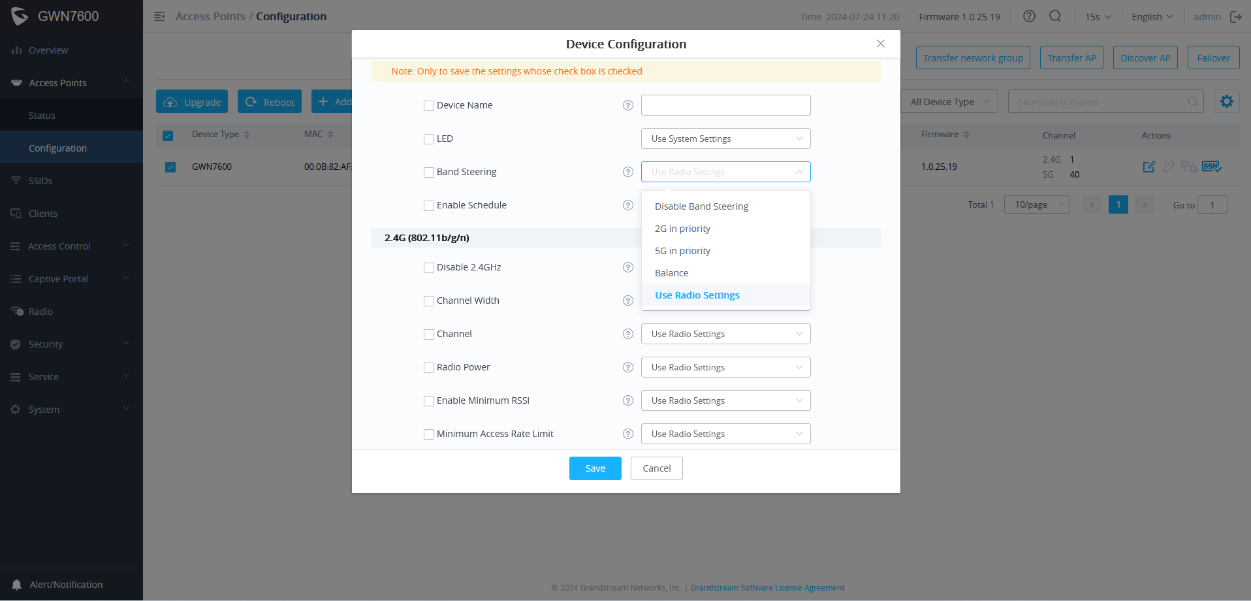This screenshot has width=1251, height=601.
Task: Click the help icon next to Band Steering
Action: point(627,172)
